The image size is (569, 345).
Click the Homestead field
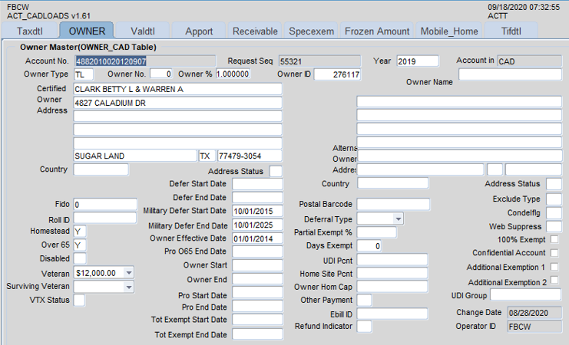tap(80, 232)
